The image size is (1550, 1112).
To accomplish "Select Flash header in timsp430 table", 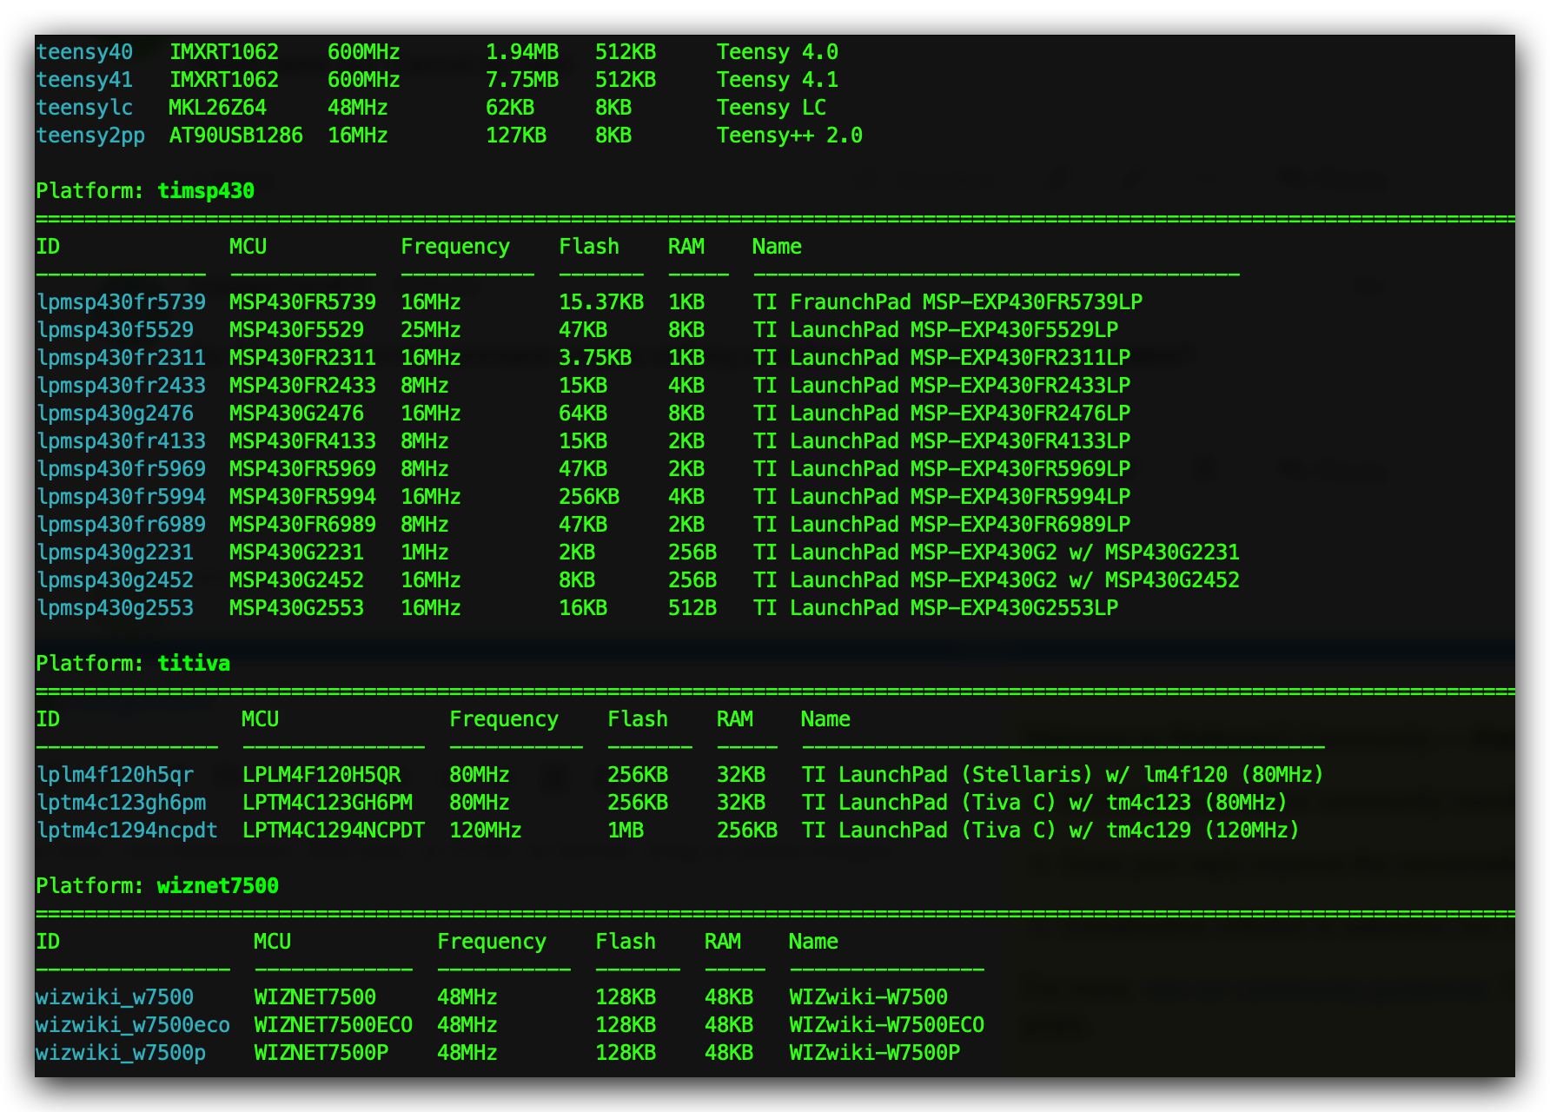I will [x=589, y=247].
